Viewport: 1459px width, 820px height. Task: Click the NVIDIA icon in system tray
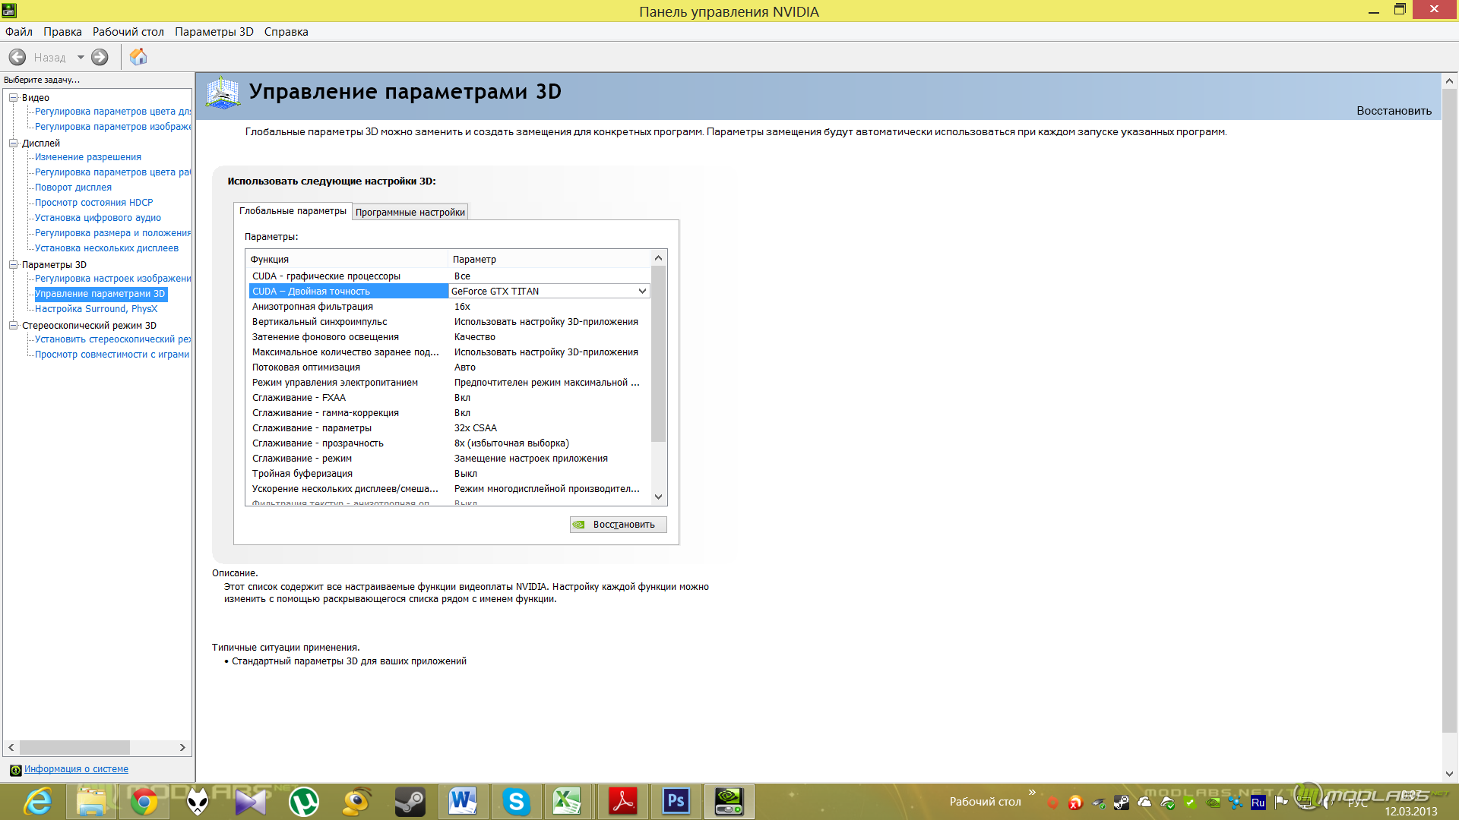click(1214, 803)
